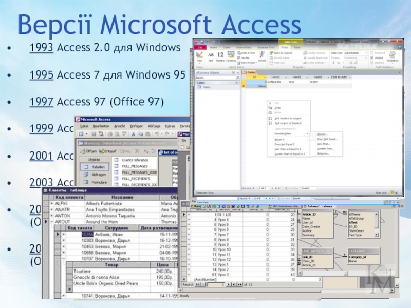Open the View button in Access 2010 ribbon

click(199, 56)
